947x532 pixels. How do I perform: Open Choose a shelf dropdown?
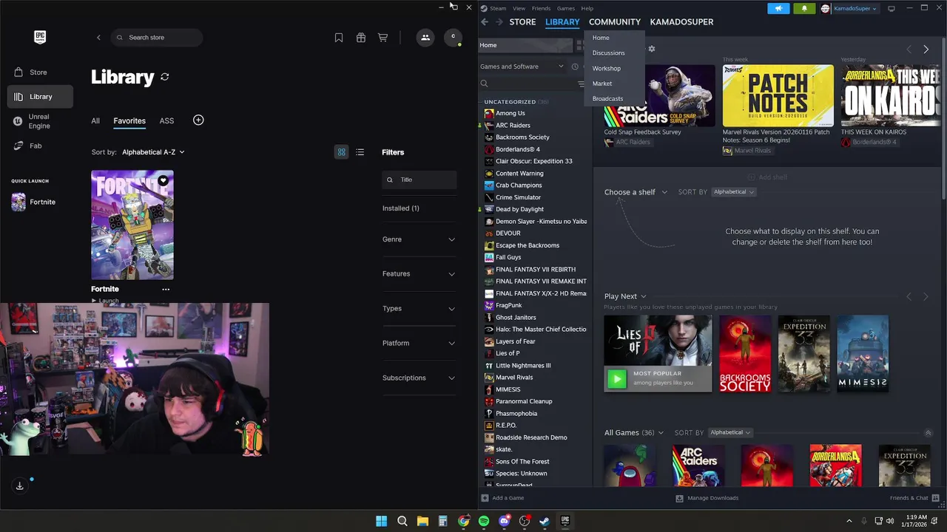tap(636, 192)
